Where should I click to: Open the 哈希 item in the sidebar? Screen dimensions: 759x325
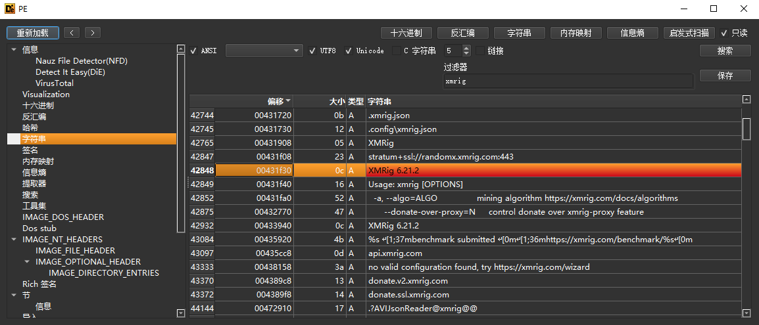pos(29,128)
